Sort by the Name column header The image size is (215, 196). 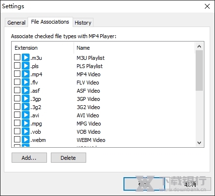[135, 48]
